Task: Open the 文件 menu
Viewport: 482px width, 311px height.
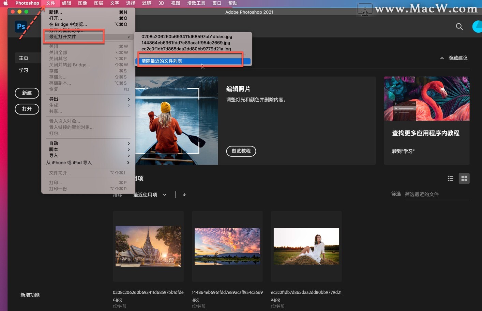Action: coord(50,3)
